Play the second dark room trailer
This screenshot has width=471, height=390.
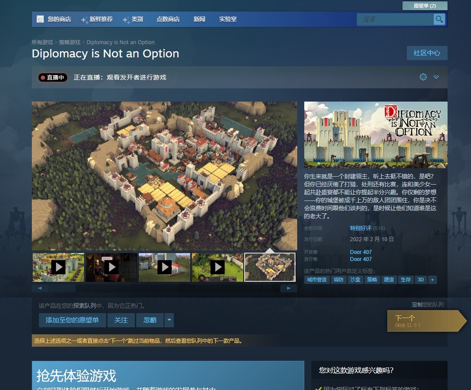[111, 267]
